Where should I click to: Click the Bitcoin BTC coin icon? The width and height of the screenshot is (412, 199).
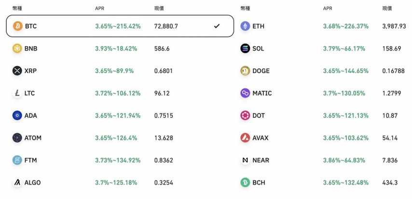coord(17,26)
